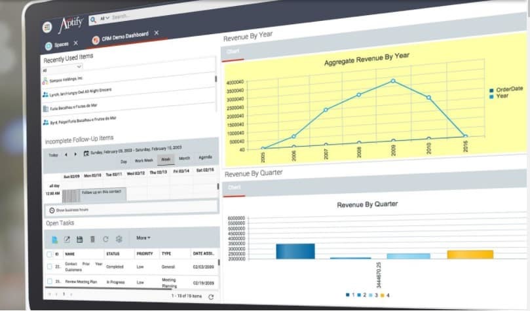Check the box for the Contact Prior Year Customers task

click(x=48, y=267)
